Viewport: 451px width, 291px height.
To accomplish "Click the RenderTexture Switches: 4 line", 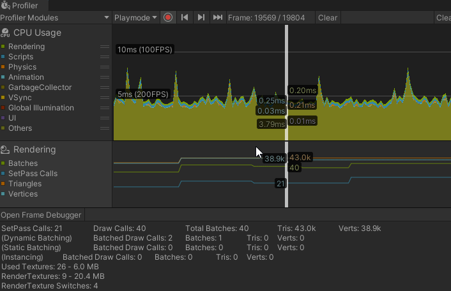I will click(x=50, y=286).
